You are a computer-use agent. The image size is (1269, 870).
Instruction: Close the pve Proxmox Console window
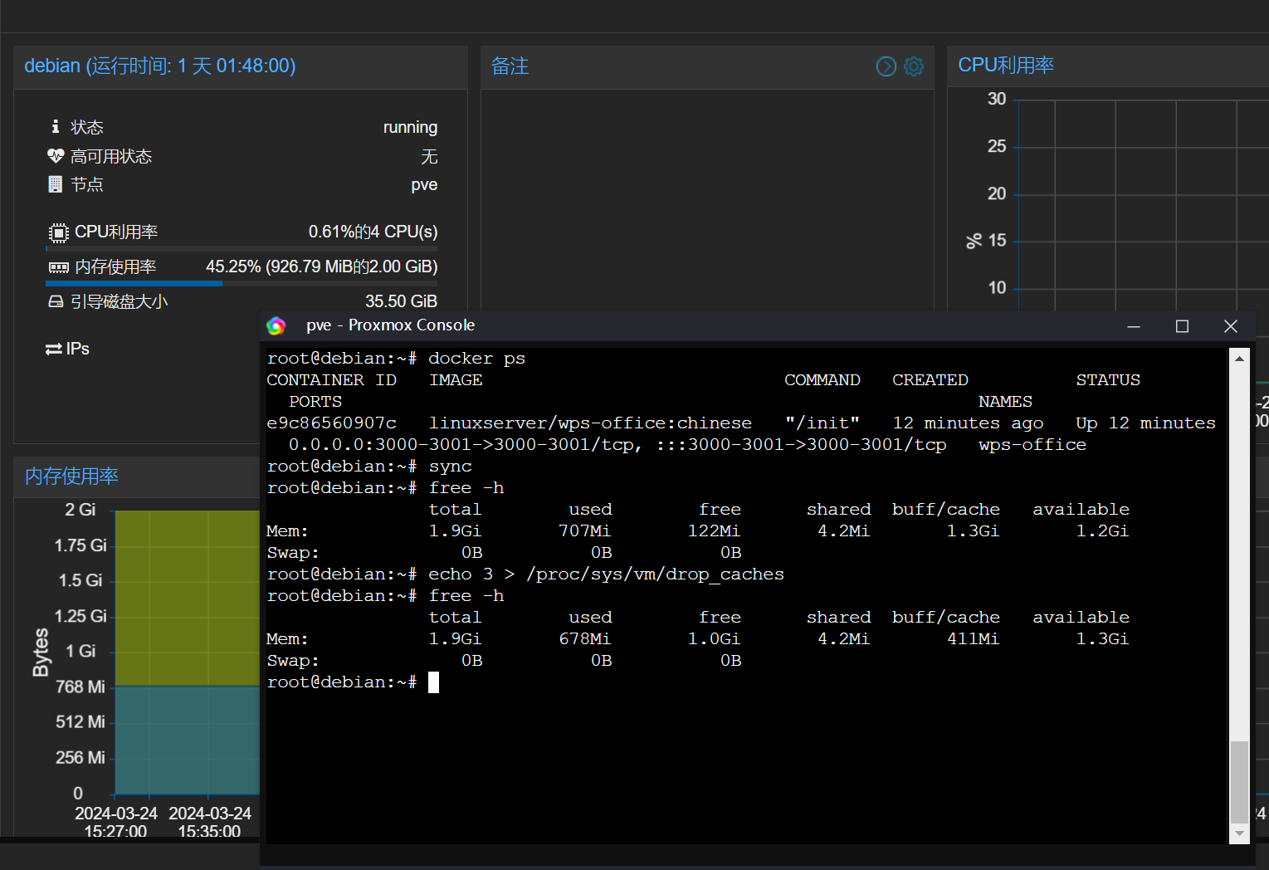pos(1231,326)
